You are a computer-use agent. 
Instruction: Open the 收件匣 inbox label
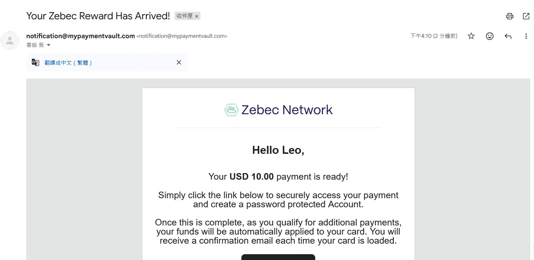(x=184, y=16)
